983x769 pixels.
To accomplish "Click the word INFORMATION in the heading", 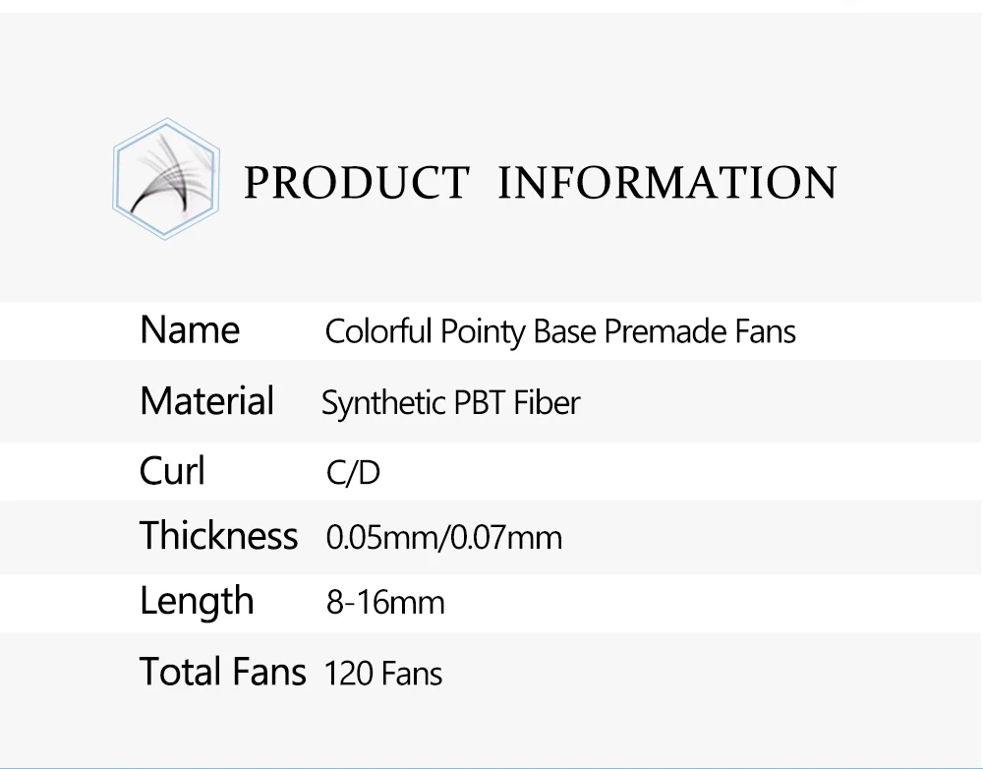I will pyautogui.click(x=667, y=183).
